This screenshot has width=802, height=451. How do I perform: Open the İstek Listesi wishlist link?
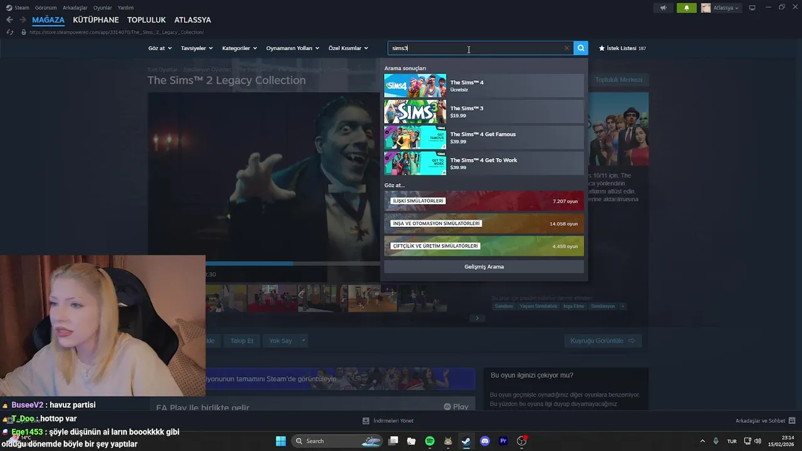tap(622, 48)
